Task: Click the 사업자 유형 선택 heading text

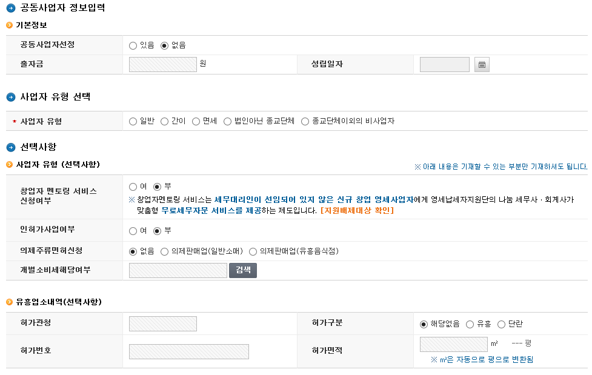Action: coord(55,97)
